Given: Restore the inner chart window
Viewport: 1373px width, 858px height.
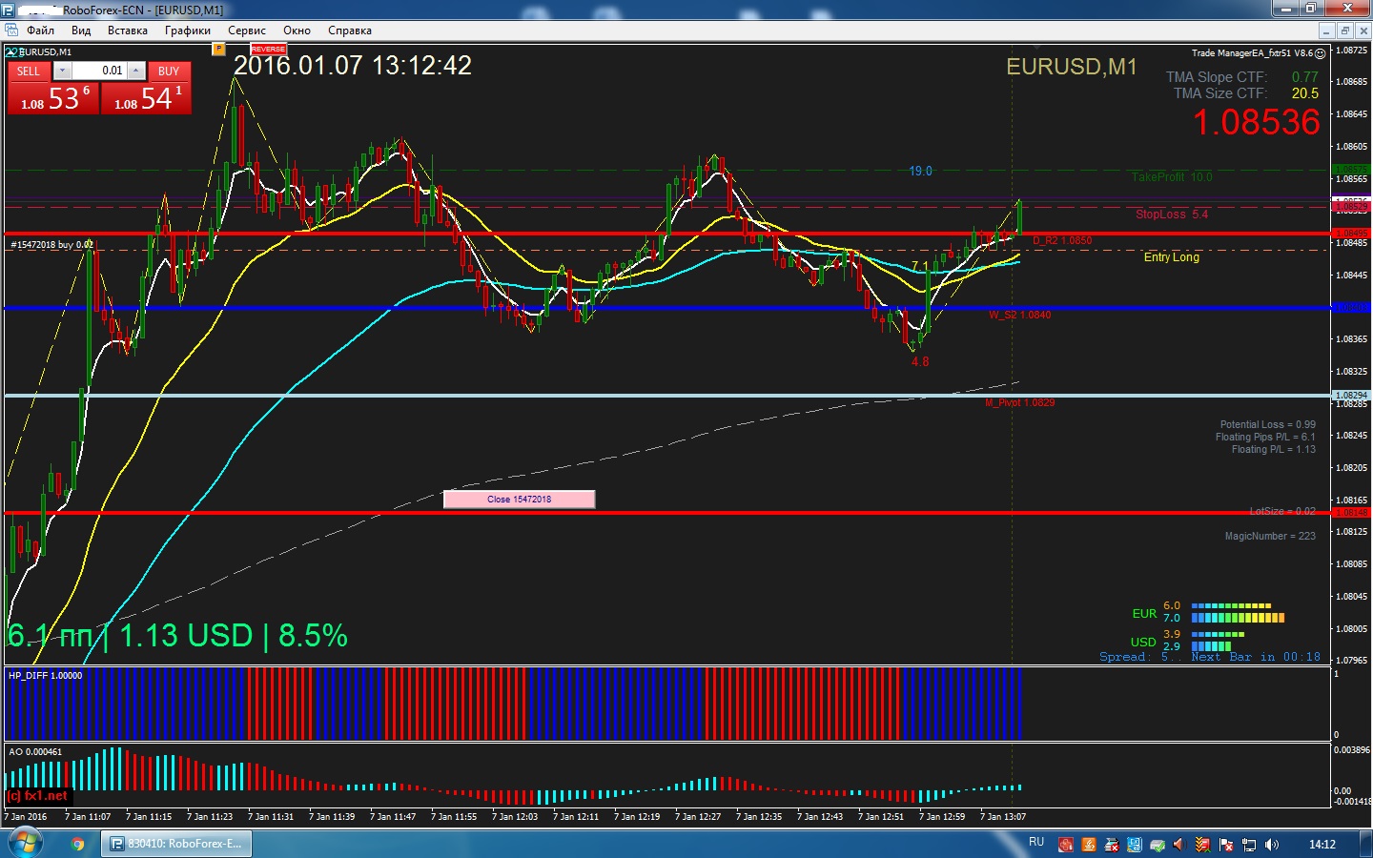Looking at the screenshot, I should pyautogui.click(x=1345, y=31).
